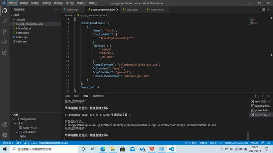Click the terminal panel vertical scrollbar
Image resolution: width=273 pixels, height=153 pixels.
[248, 136]
